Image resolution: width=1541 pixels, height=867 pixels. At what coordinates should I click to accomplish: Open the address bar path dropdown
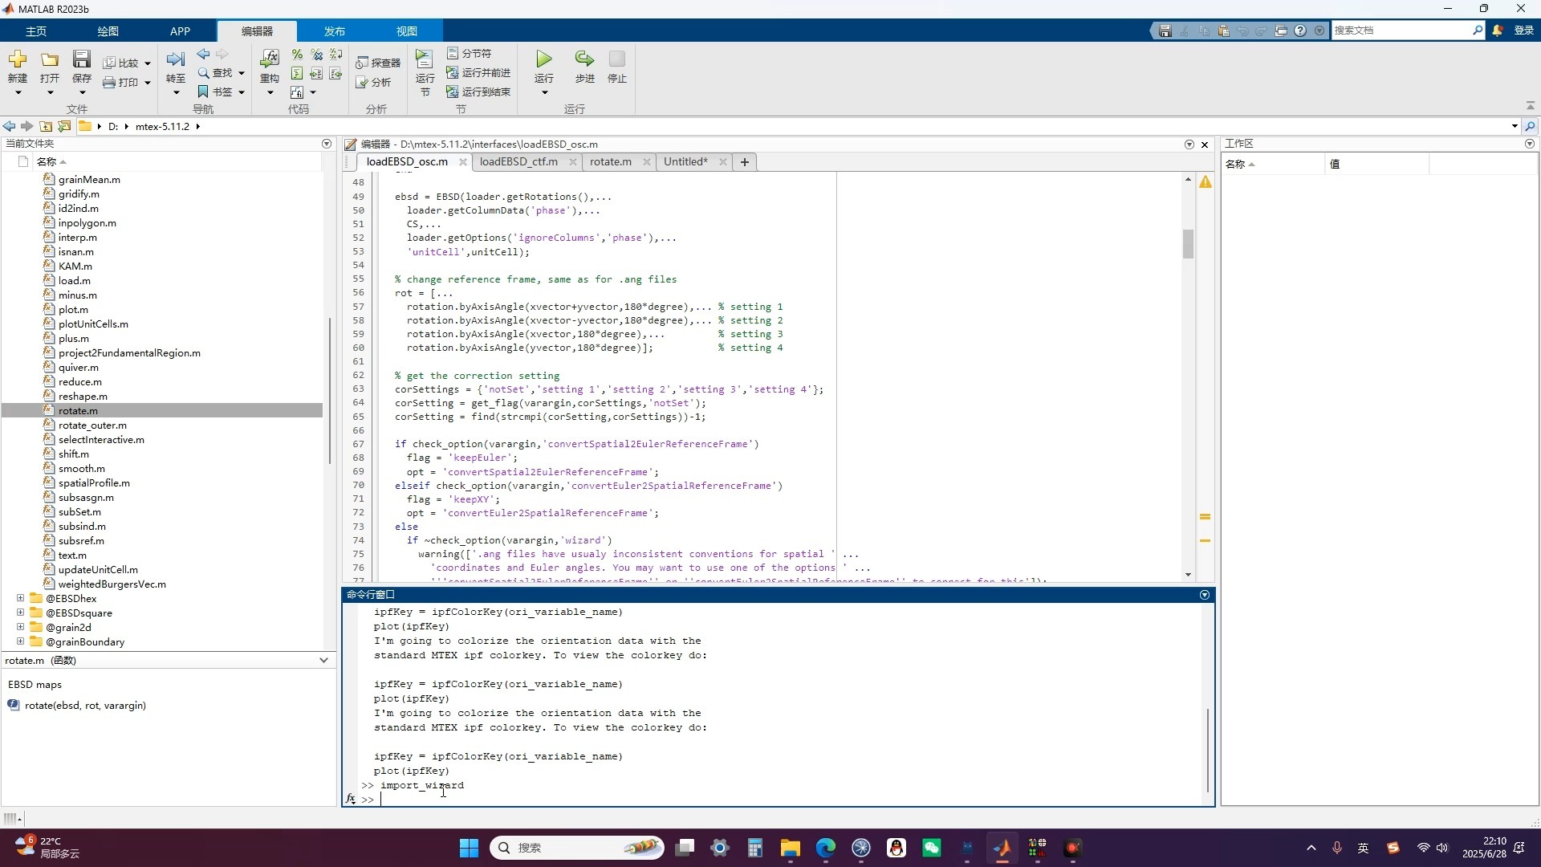pos(1515,126)
